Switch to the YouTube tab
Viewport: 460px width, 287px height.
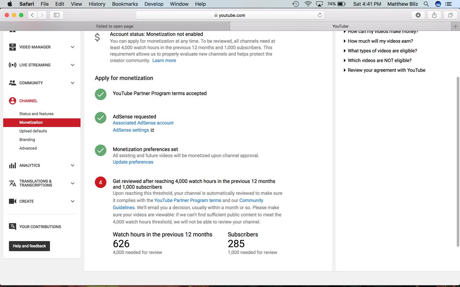point(340,26)
